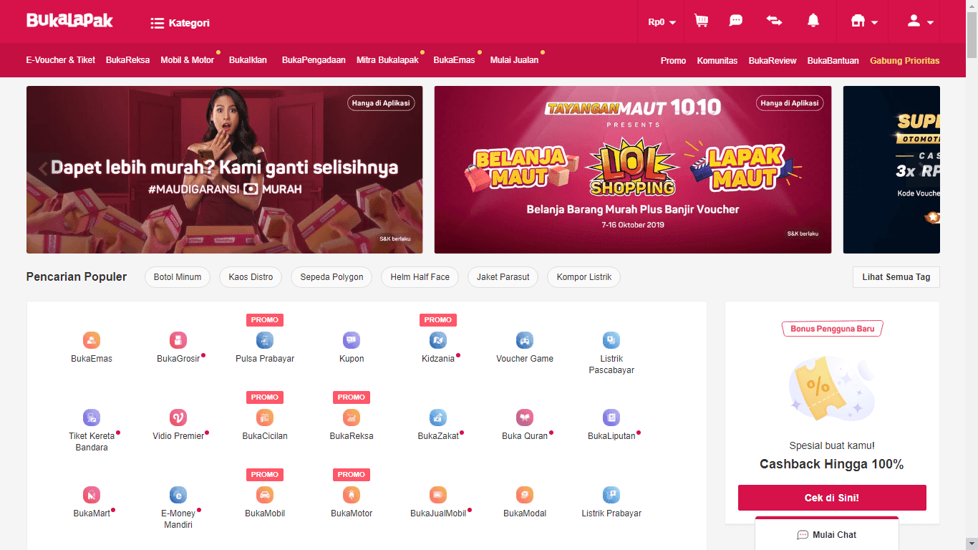
Task: Select the Helm Half Face tag
Action: [x=420, y=277]
